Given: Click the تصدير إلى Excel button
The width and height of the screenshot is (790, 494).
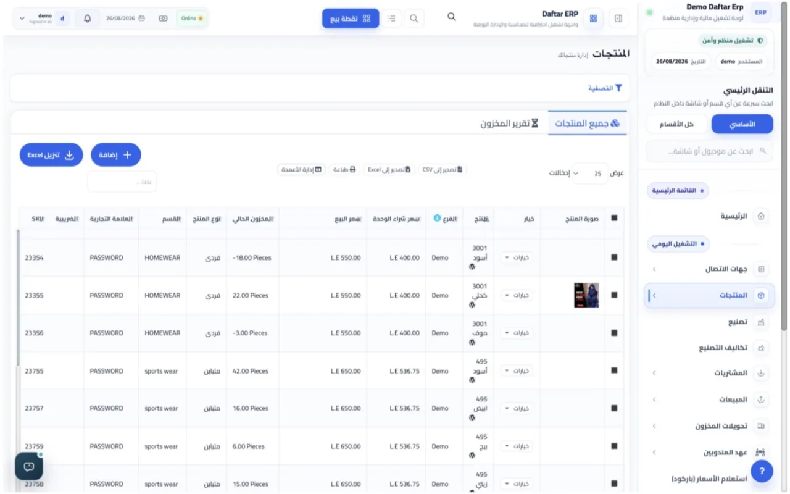Looking at the screenshot, I should (389, 169).
